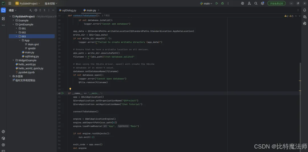This screenshot has height=152, width=308.
Task: Open the search everywhere magnifier icon
Action: click(256, 3)
